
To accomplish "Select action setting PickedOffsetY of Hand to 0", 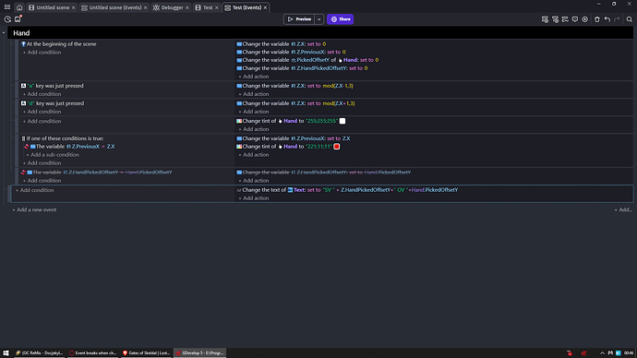I will [307, 60].
